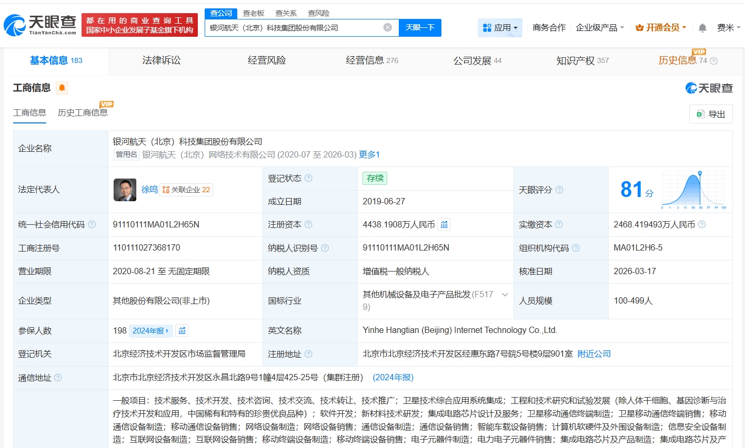Click the 导出 export button

pos(711,114)
